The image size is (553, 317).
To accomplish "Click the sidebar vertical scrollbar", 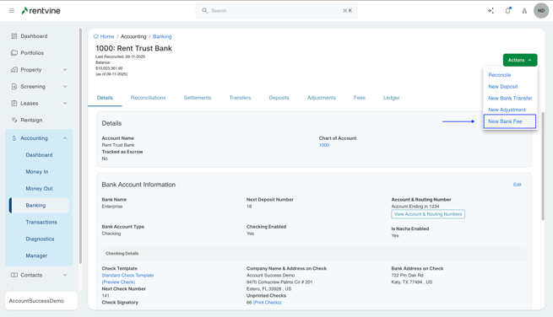I will (x=80, y=146).
